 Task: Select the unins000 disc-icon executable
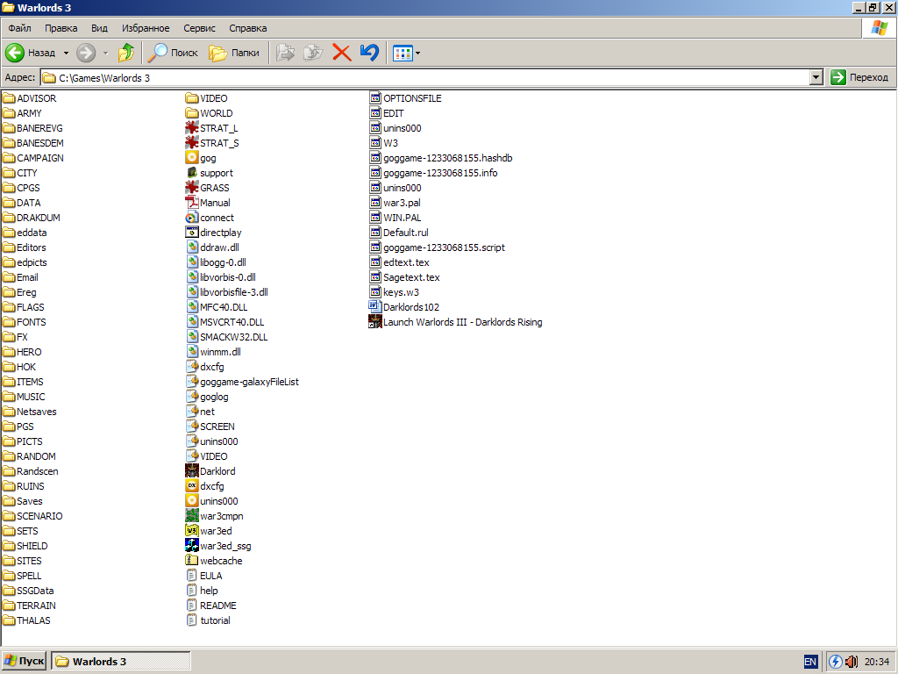coord(212,500)
